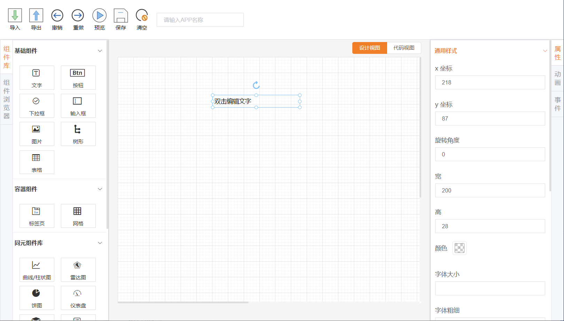Viewport: 564px width, 321px height.
Task: Select the 雷达图 radar chart component
Action: point(78,270)
